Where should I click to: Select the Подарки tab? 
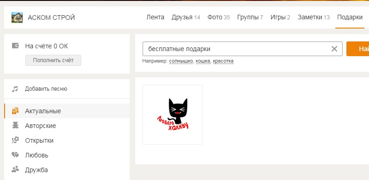[350, 17]
